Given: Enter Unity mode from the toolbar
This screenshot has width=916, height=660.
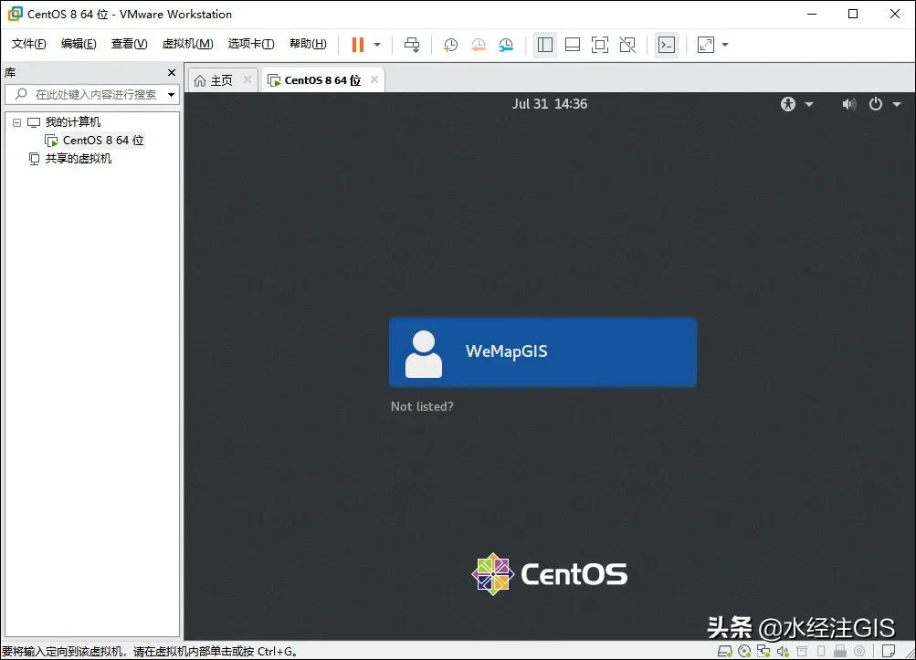Looking at the screenshot, I should pyautogui.click(x=626, y=44).
